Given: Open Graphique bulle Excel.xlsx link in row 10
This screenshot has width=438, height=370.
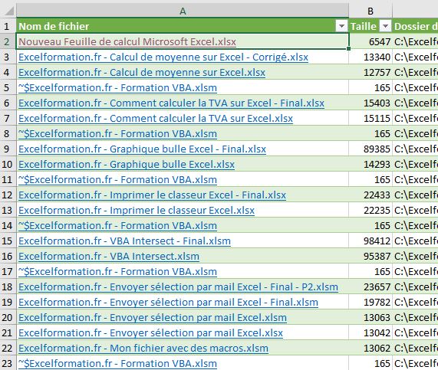Looking at the screenshot, I should point(127,165).
